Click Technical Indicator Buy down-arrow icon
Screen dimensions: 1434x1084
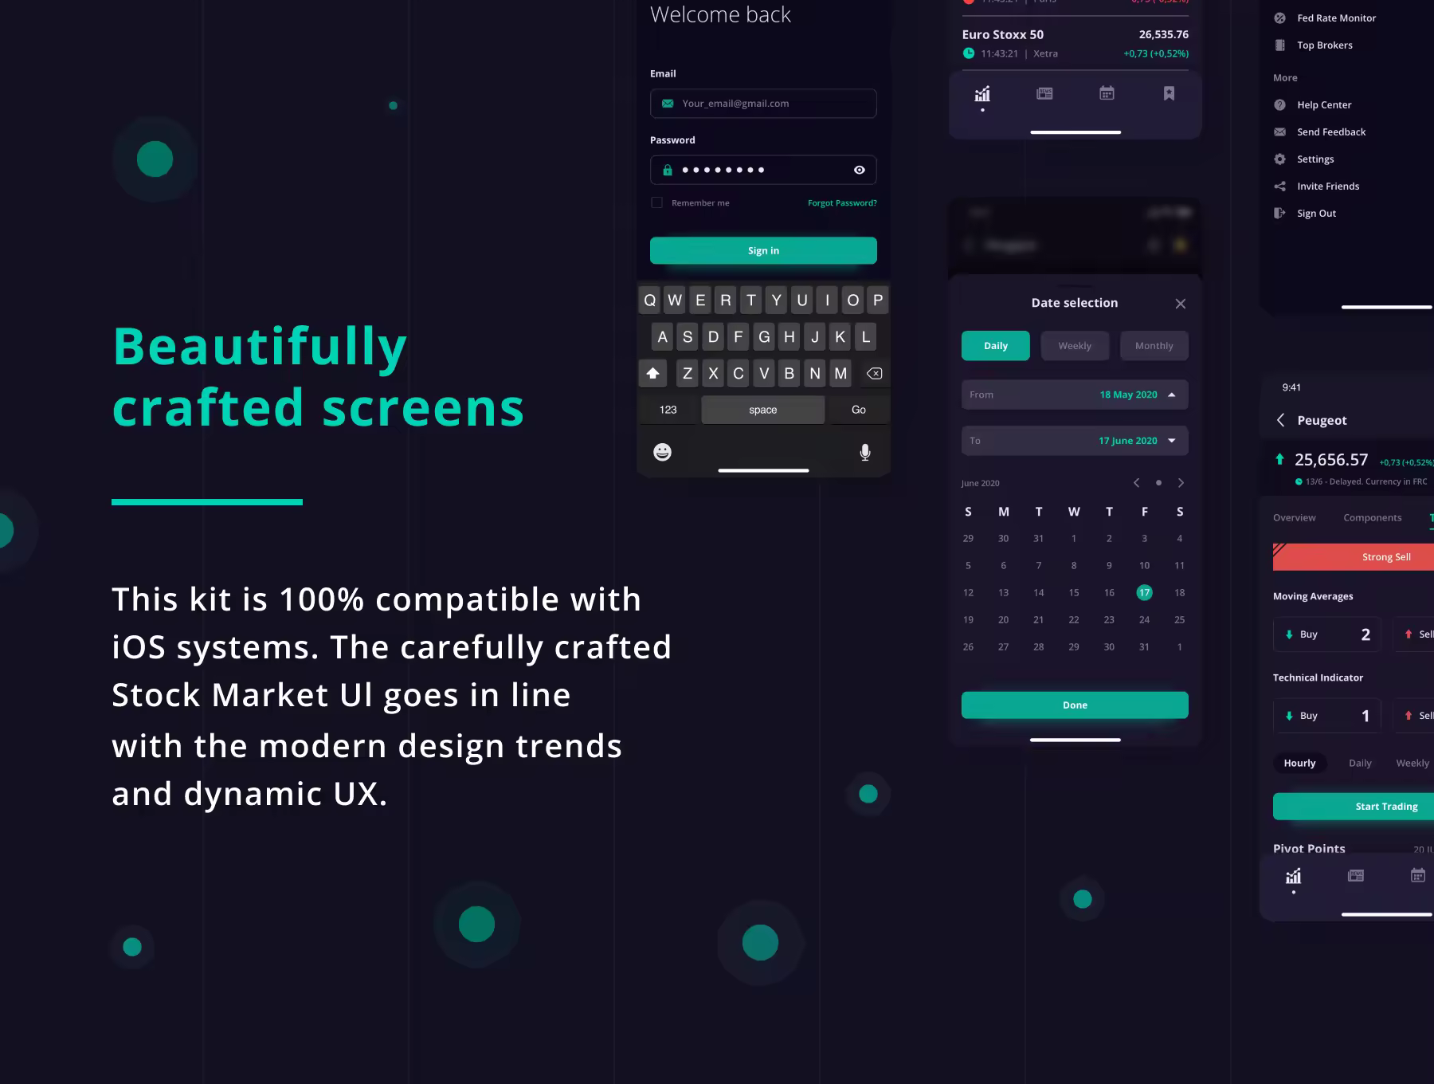point(1289,716)
